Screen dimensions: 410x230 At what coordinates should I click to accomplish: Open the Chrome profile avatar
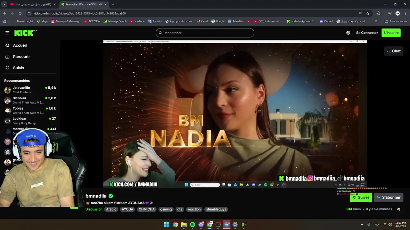click(x=398, y=13)
